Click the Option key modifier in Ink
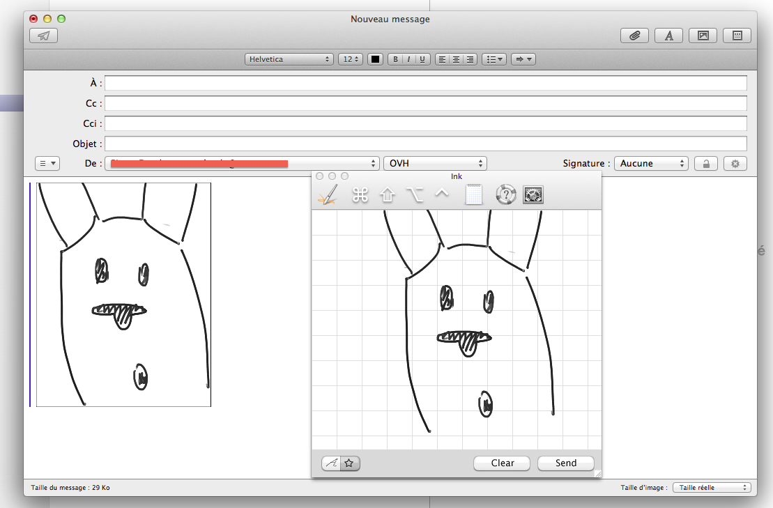The image size is (773, 508). click(x=415, y=195)
